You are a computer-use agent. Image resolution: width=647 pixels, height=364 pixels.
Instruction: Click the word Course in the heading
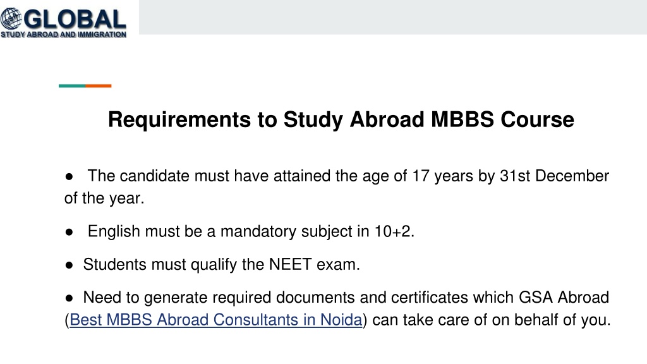click(x=537, y=119)
